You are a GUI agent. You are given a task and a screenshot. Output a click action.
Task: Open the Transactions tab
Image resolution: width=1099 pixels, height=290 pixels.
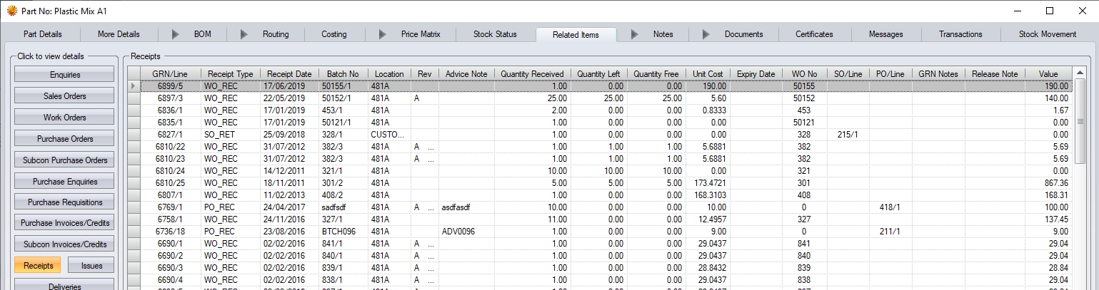[960, 34]
